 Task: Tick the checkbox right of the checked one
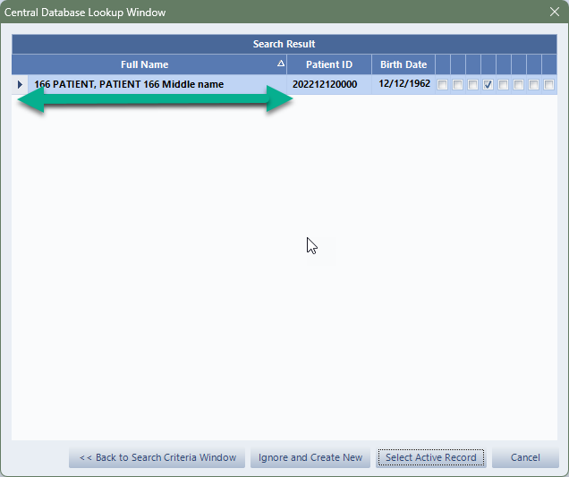coord(504,85)
